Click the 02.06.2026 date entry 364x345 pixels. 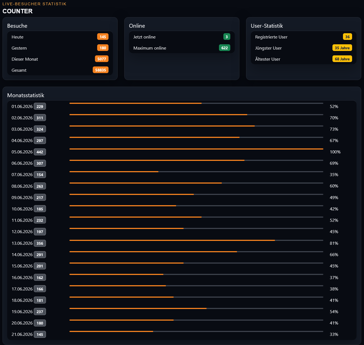tap(22, 118)
